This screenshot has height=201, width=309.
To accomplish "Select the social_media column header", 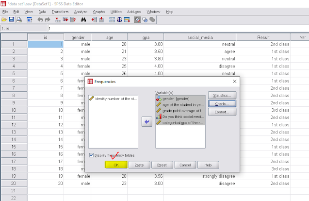I will pyautogui.click(x=200, y=37).
